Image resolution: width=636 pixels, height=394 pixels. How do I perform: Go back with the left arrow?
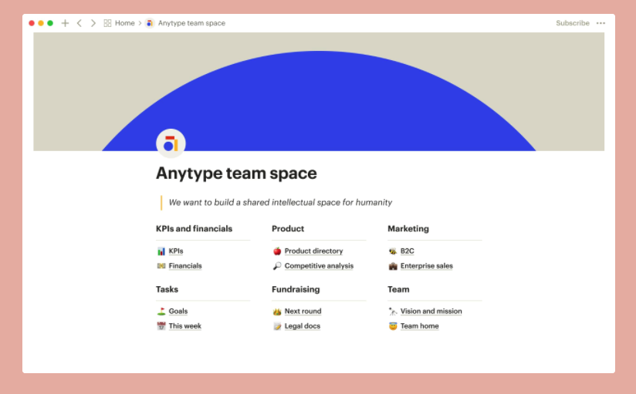tap(79, 23)
